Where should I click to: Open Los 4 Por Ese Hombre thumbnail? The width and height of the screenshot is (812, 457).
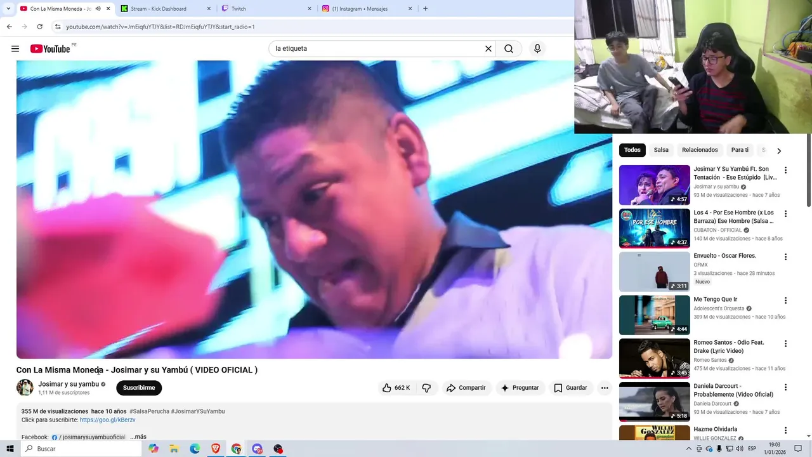click(x=654, y=228)
